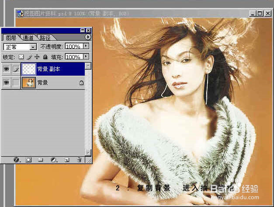274x207 pixels.
Task: Toggle the brush link box of 背景 副本
Action: tap(16, 69)
